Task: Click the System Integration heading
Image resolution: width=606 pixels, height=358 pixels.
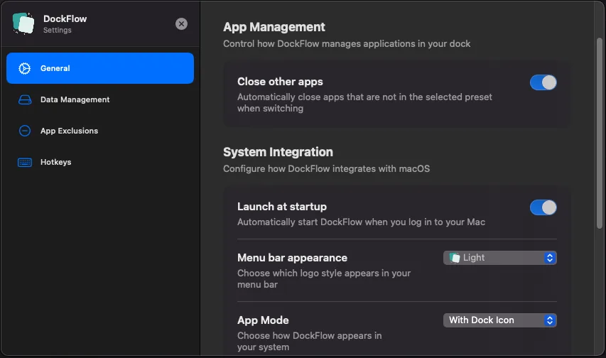Action: click(x=278, y=152)
